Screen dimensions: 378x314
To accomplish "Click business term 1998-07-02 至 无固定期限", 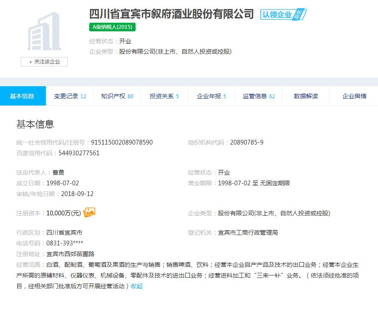I will pyautogui.click(x=254, y=183).
